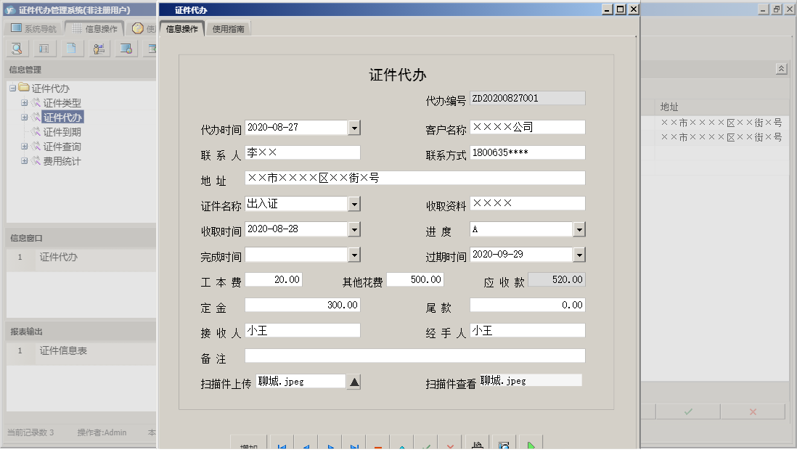Click the red minus delete record icon
797x468 pixels.
tap(377, 446)
